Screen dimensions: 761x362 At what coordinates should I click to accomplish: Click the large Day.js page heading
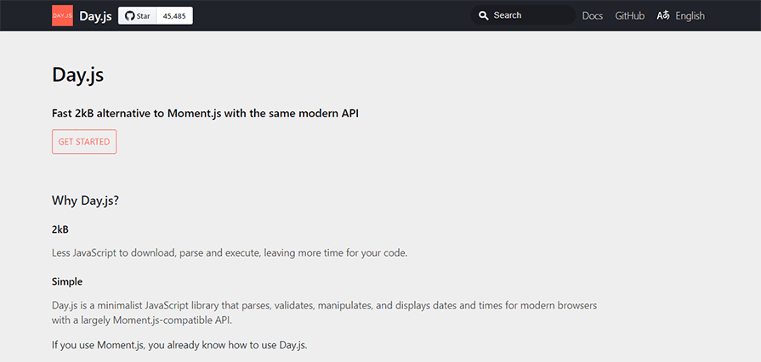(77, 75)
